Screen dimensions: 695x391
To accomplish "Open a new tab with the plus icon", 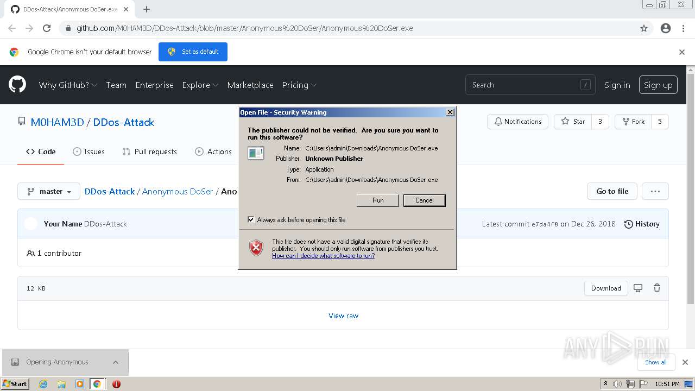I will point(147,9).
